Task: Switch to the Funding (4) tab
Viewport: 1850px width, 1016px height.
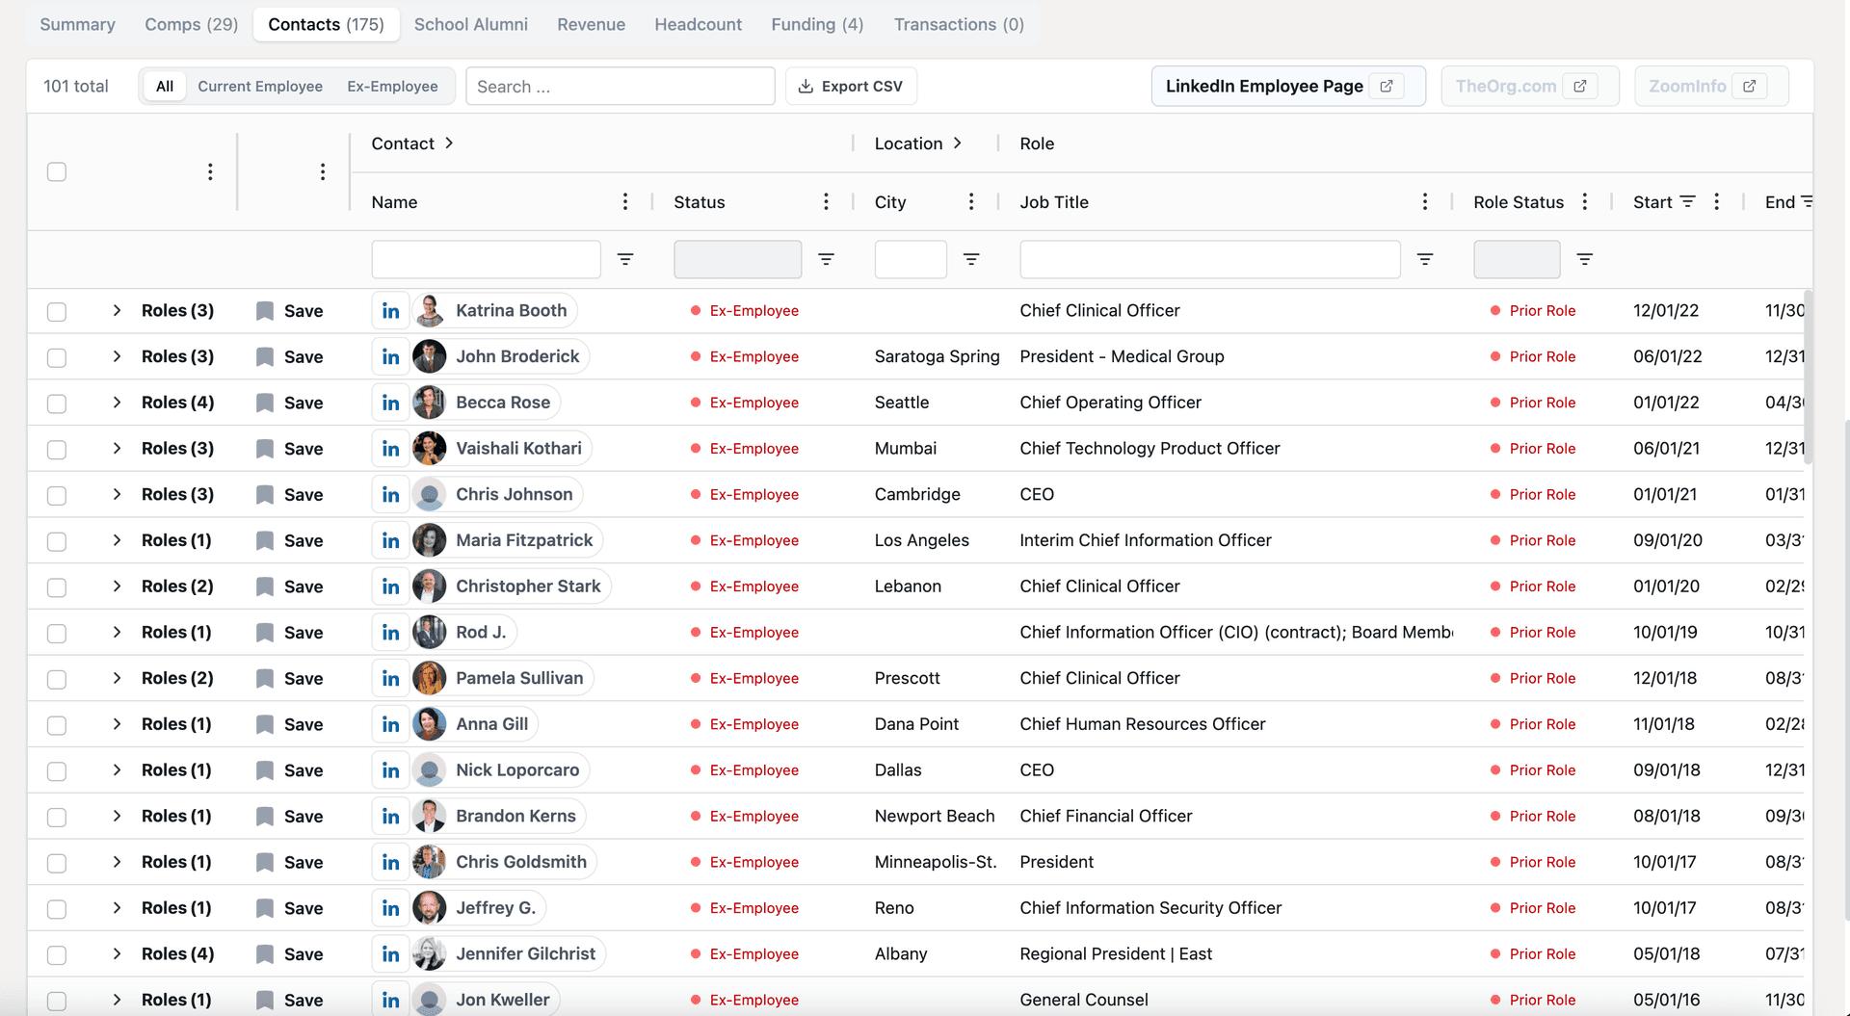Action: [x=817, y=25]
